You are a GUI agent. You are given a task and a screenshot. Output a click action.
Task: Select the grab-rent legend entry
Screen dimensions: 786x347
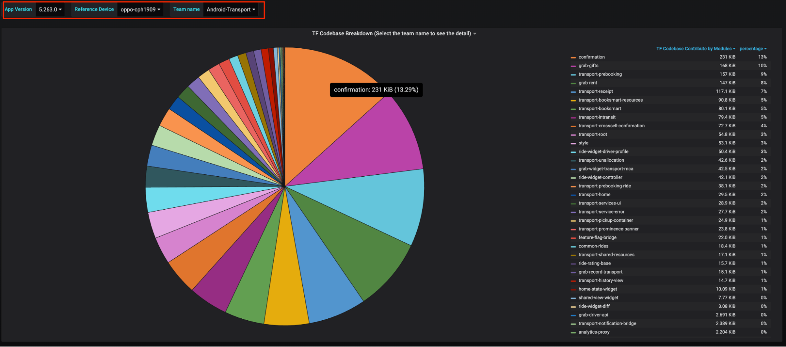[x=587, y=83]
